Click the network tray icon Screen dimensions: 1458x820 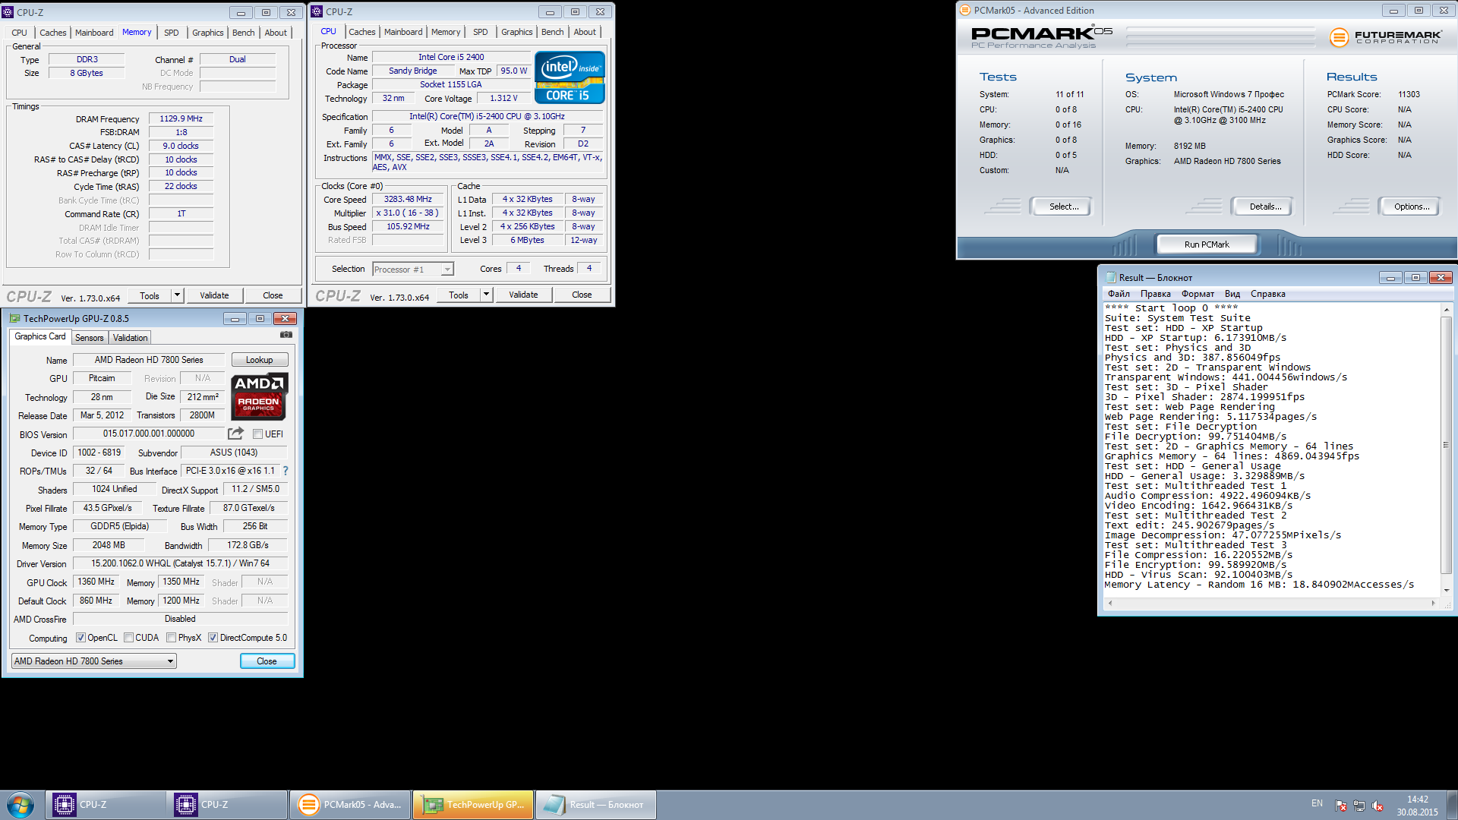point(1359,806)
